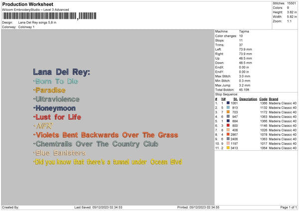
Task: Click the yellow 'Did you know' tunnel line
Action: 109,162
